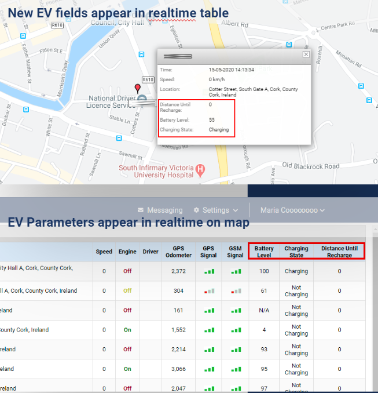Image resolution: width=378 pixels, height=393 pixels.
Task: Close the vehicle info popup
Action: 306,54
